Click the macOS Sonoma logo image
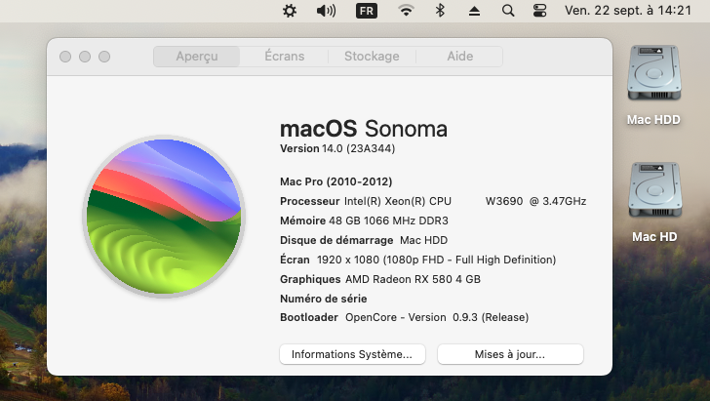 click(164, 217)
